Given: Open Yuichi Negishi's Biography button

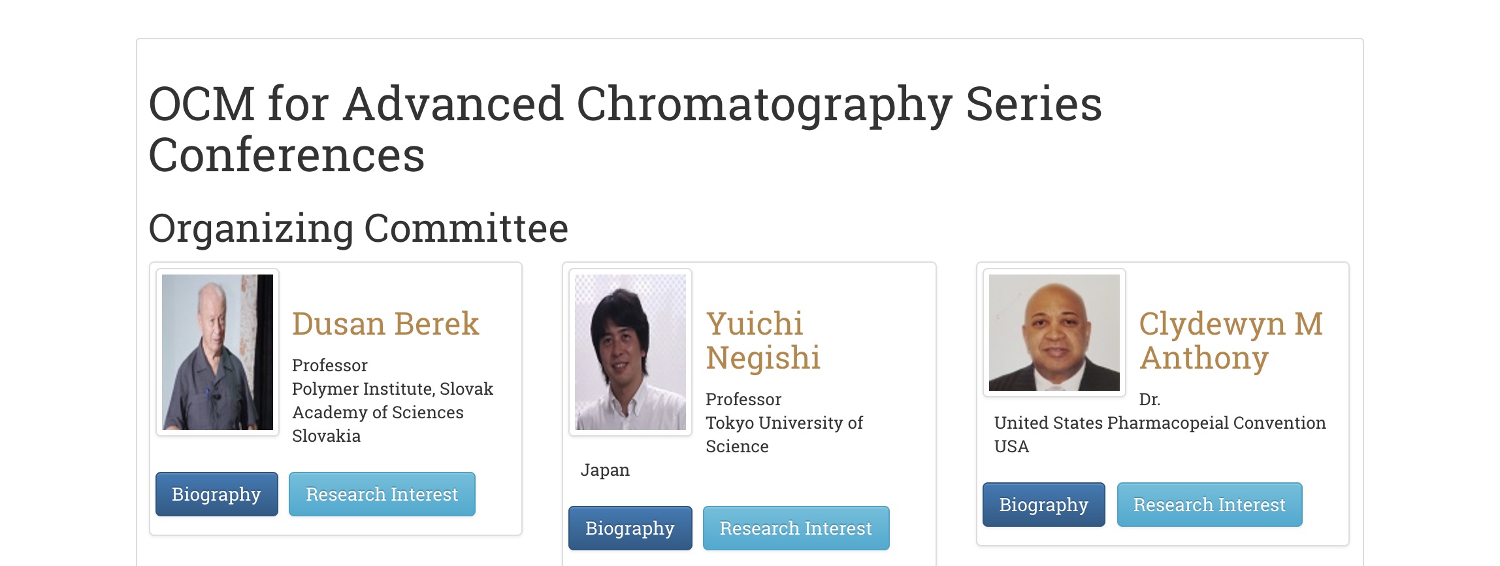Looking at the screenshot, I should click(x=630, y=528).
